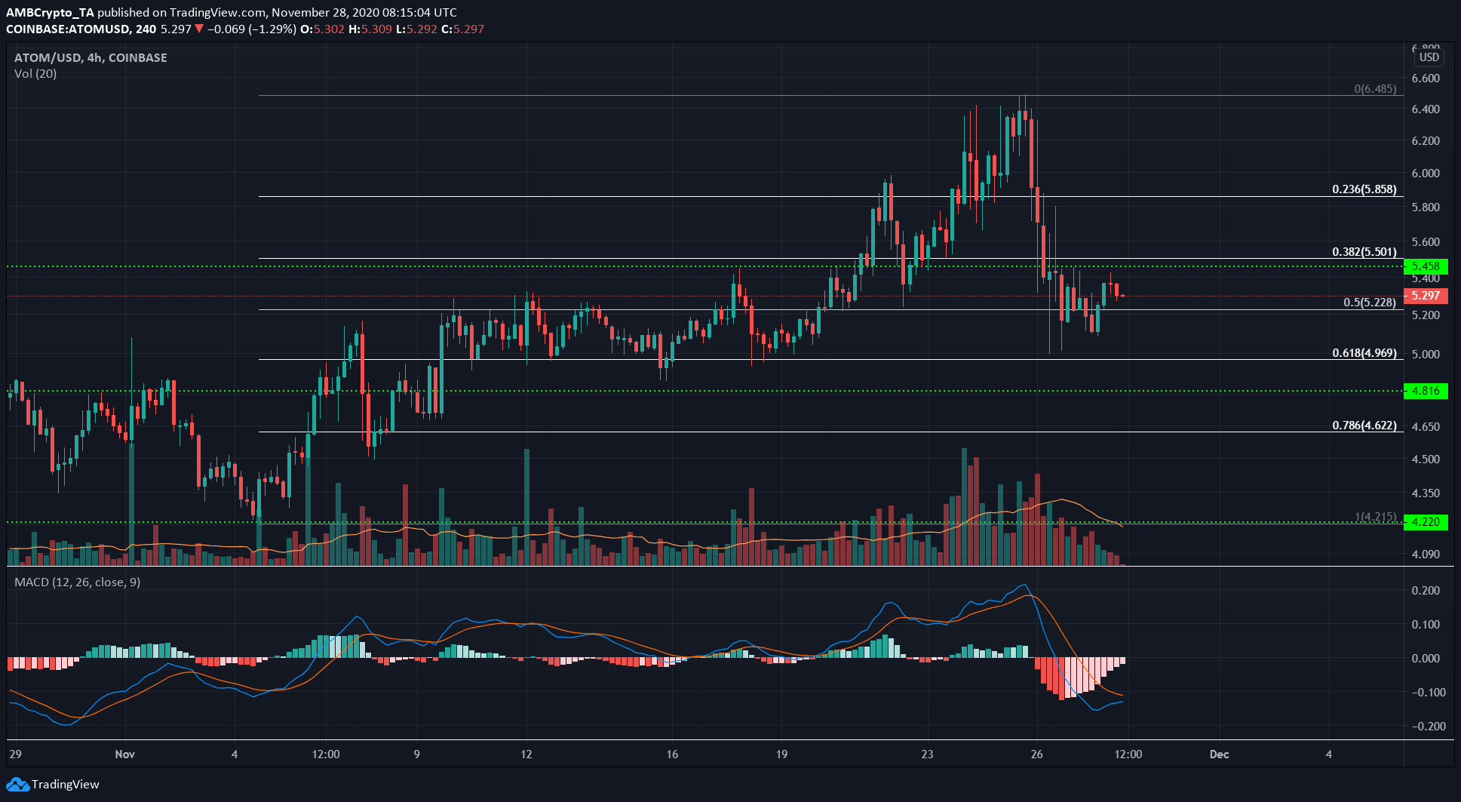Click the USD currency label button
The height and width of the screenshot is (802, 1461).
tap(1429, 57)
